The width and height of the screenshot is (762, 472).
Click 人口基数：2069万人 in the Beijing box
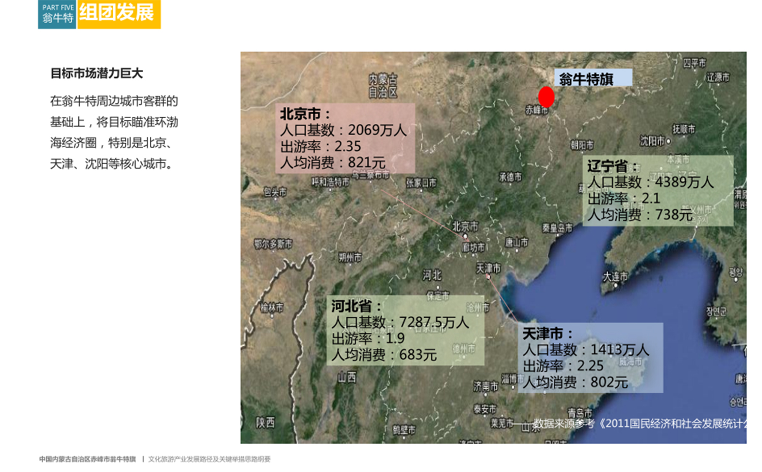[x=343, y=130]
